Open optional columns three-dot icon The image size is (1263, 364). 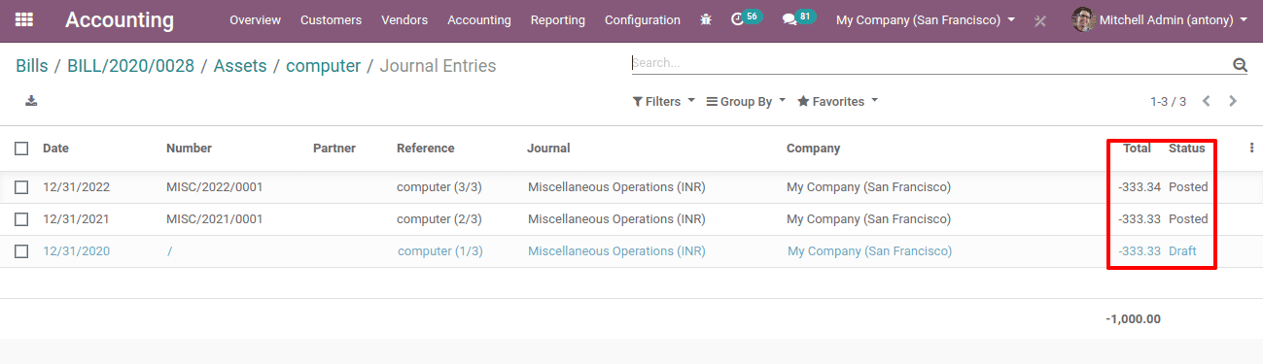(1251, 149)
